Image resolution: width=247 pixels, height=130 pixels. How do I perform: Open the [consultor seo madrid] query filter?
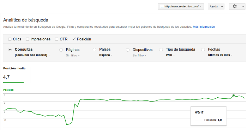pyautogui.click(x=32, y=55)
